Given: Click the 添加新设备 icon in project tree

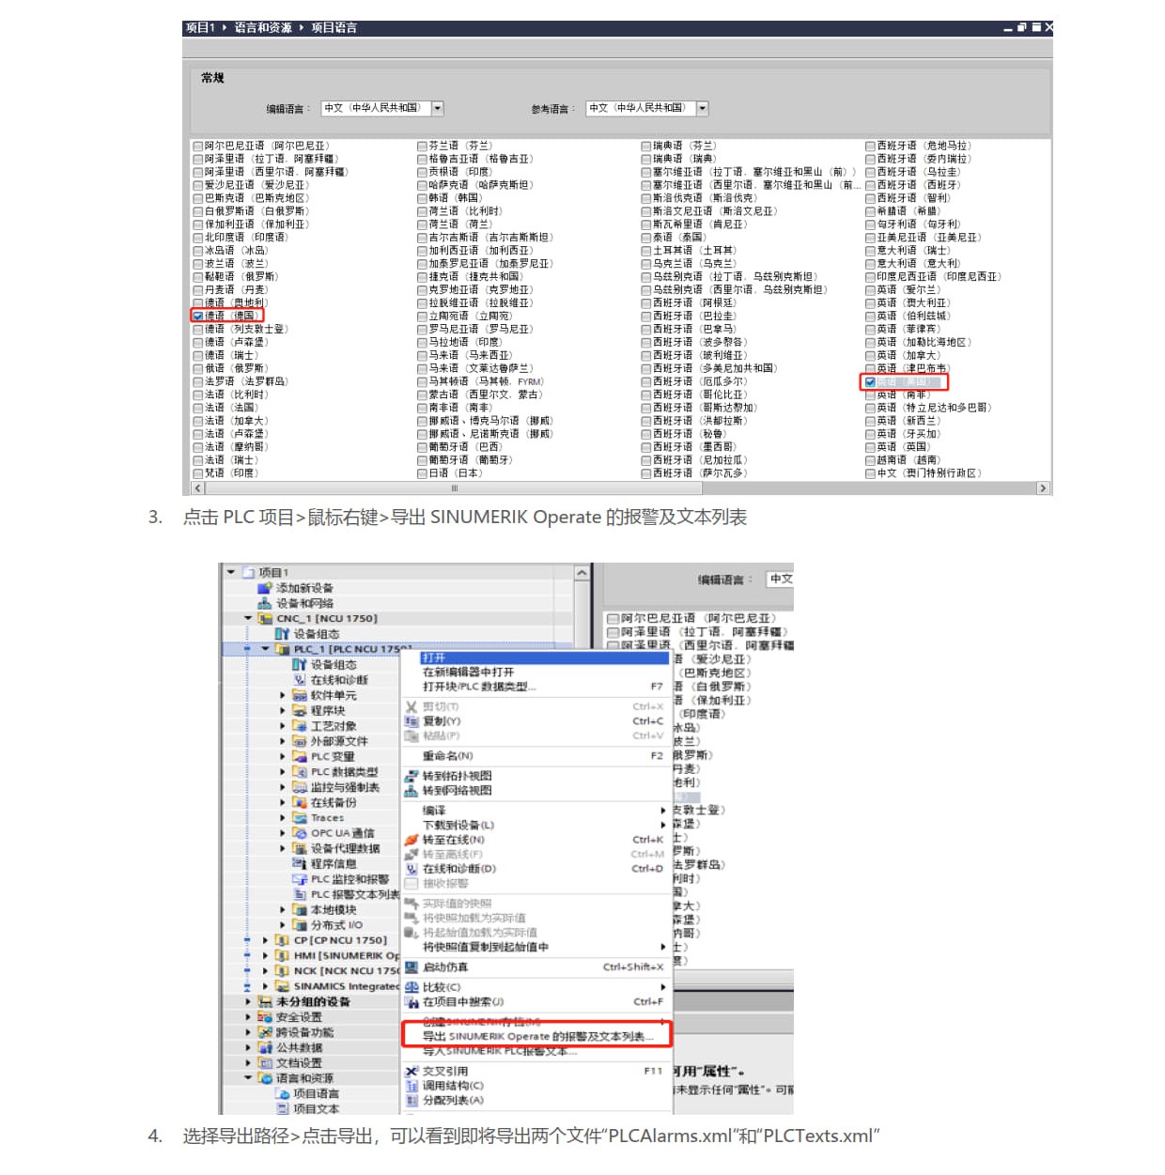Looking at the screenshot, I should [265, 588].
